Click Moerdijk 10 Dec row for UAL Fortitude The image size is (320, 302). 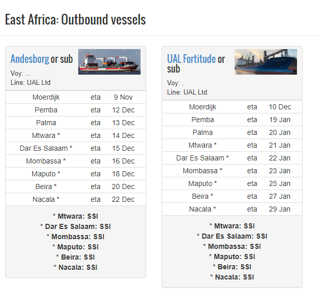tap(232, 107)
